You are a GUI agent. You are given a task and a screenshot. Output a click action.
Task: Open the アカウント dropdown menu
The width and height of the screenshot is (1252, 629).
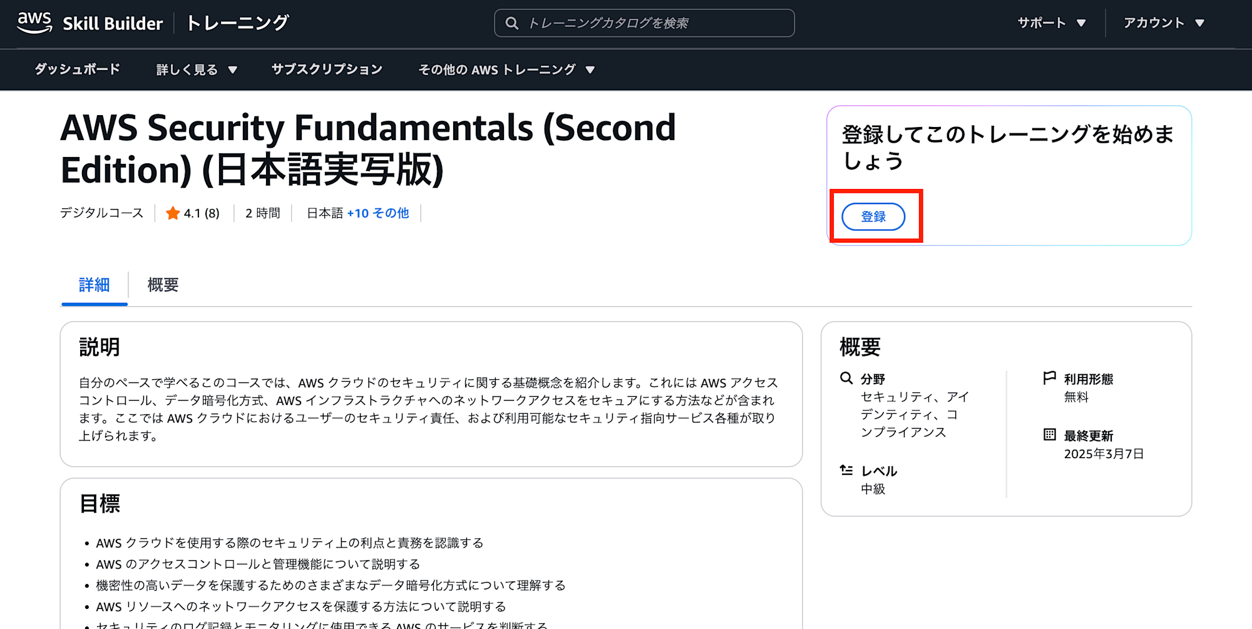click(x=1164, y=23)
